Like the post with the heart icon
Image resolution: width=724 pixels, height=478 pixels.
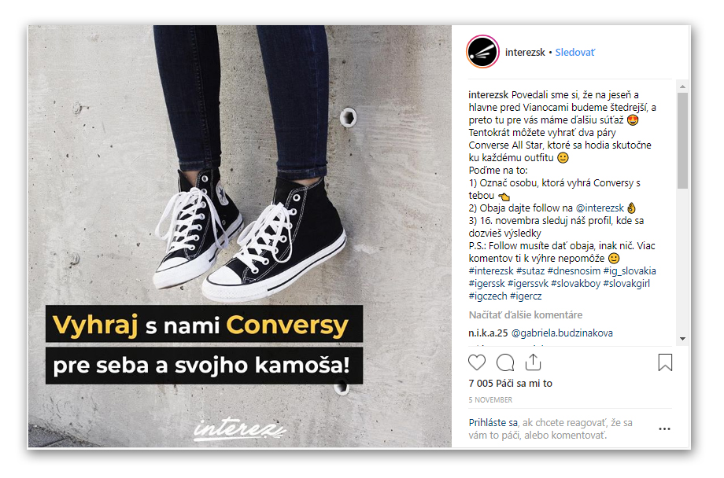(x=477, y=362)
